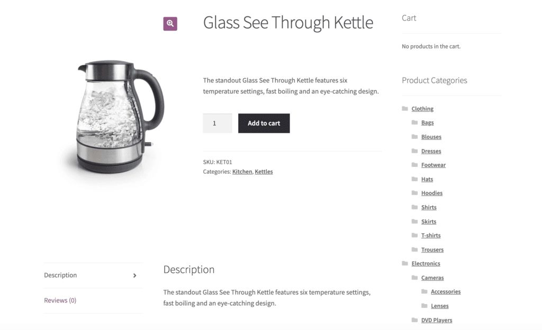Image resolution: width=542 pixels, height=330 pixels.
Task: Click the image zoom magnifier icon
Action: 170,23
